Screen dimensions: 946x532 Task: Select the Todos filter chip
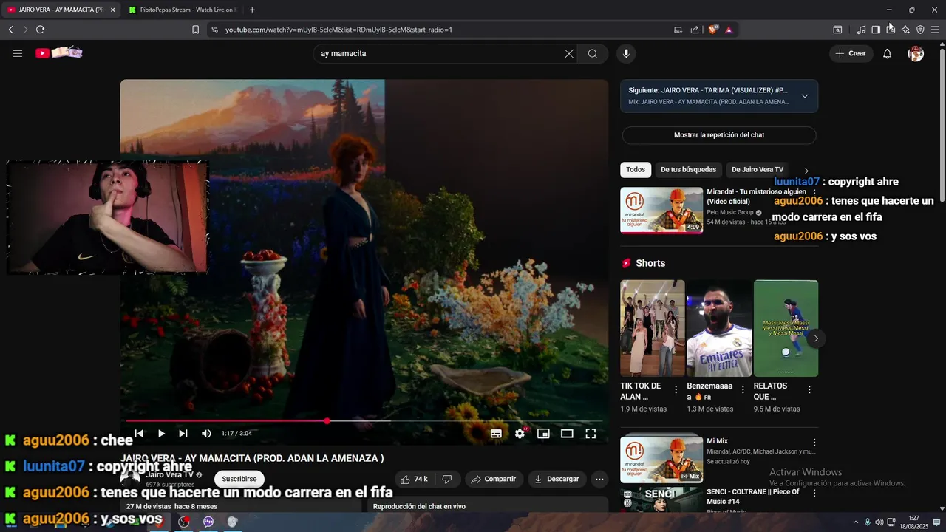[636, 170]
